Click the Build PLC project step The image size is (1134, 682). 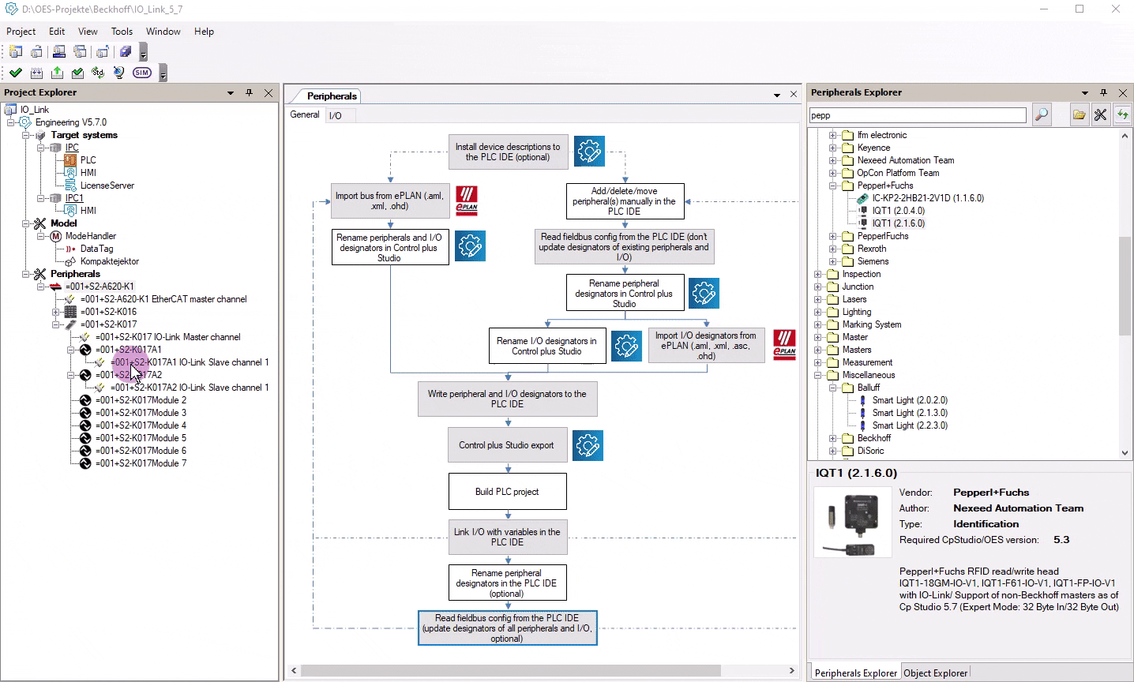point(507,492)
